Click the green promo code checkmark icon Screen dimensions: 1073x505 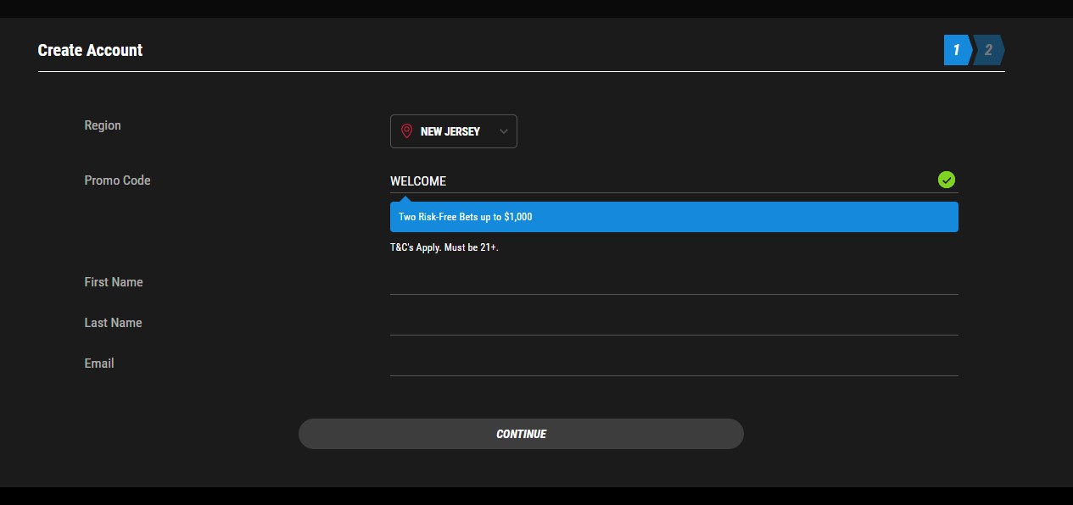[x=947, y=180]
